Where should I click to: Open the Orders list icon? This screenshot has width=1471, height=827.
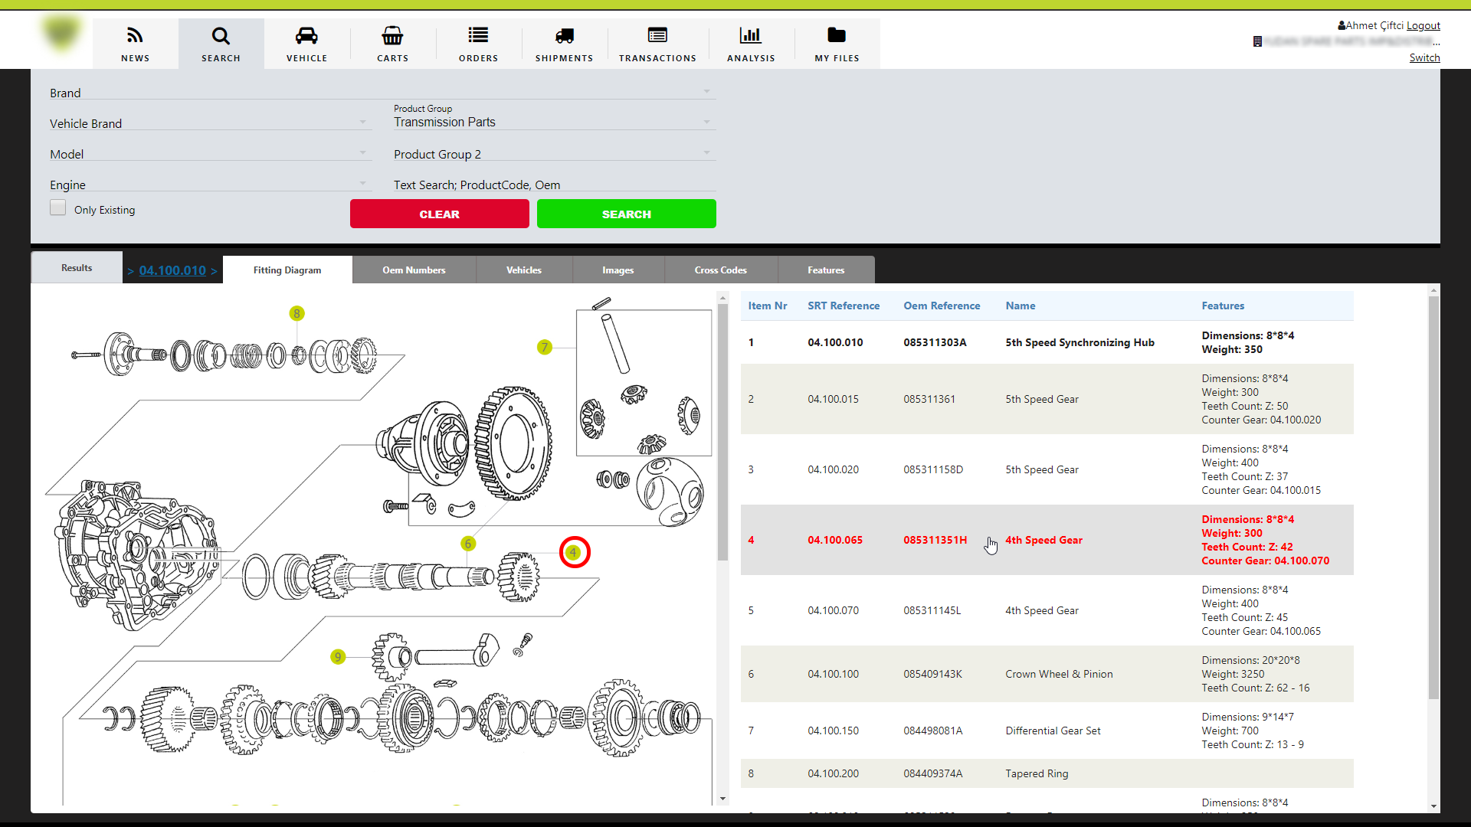478,36
